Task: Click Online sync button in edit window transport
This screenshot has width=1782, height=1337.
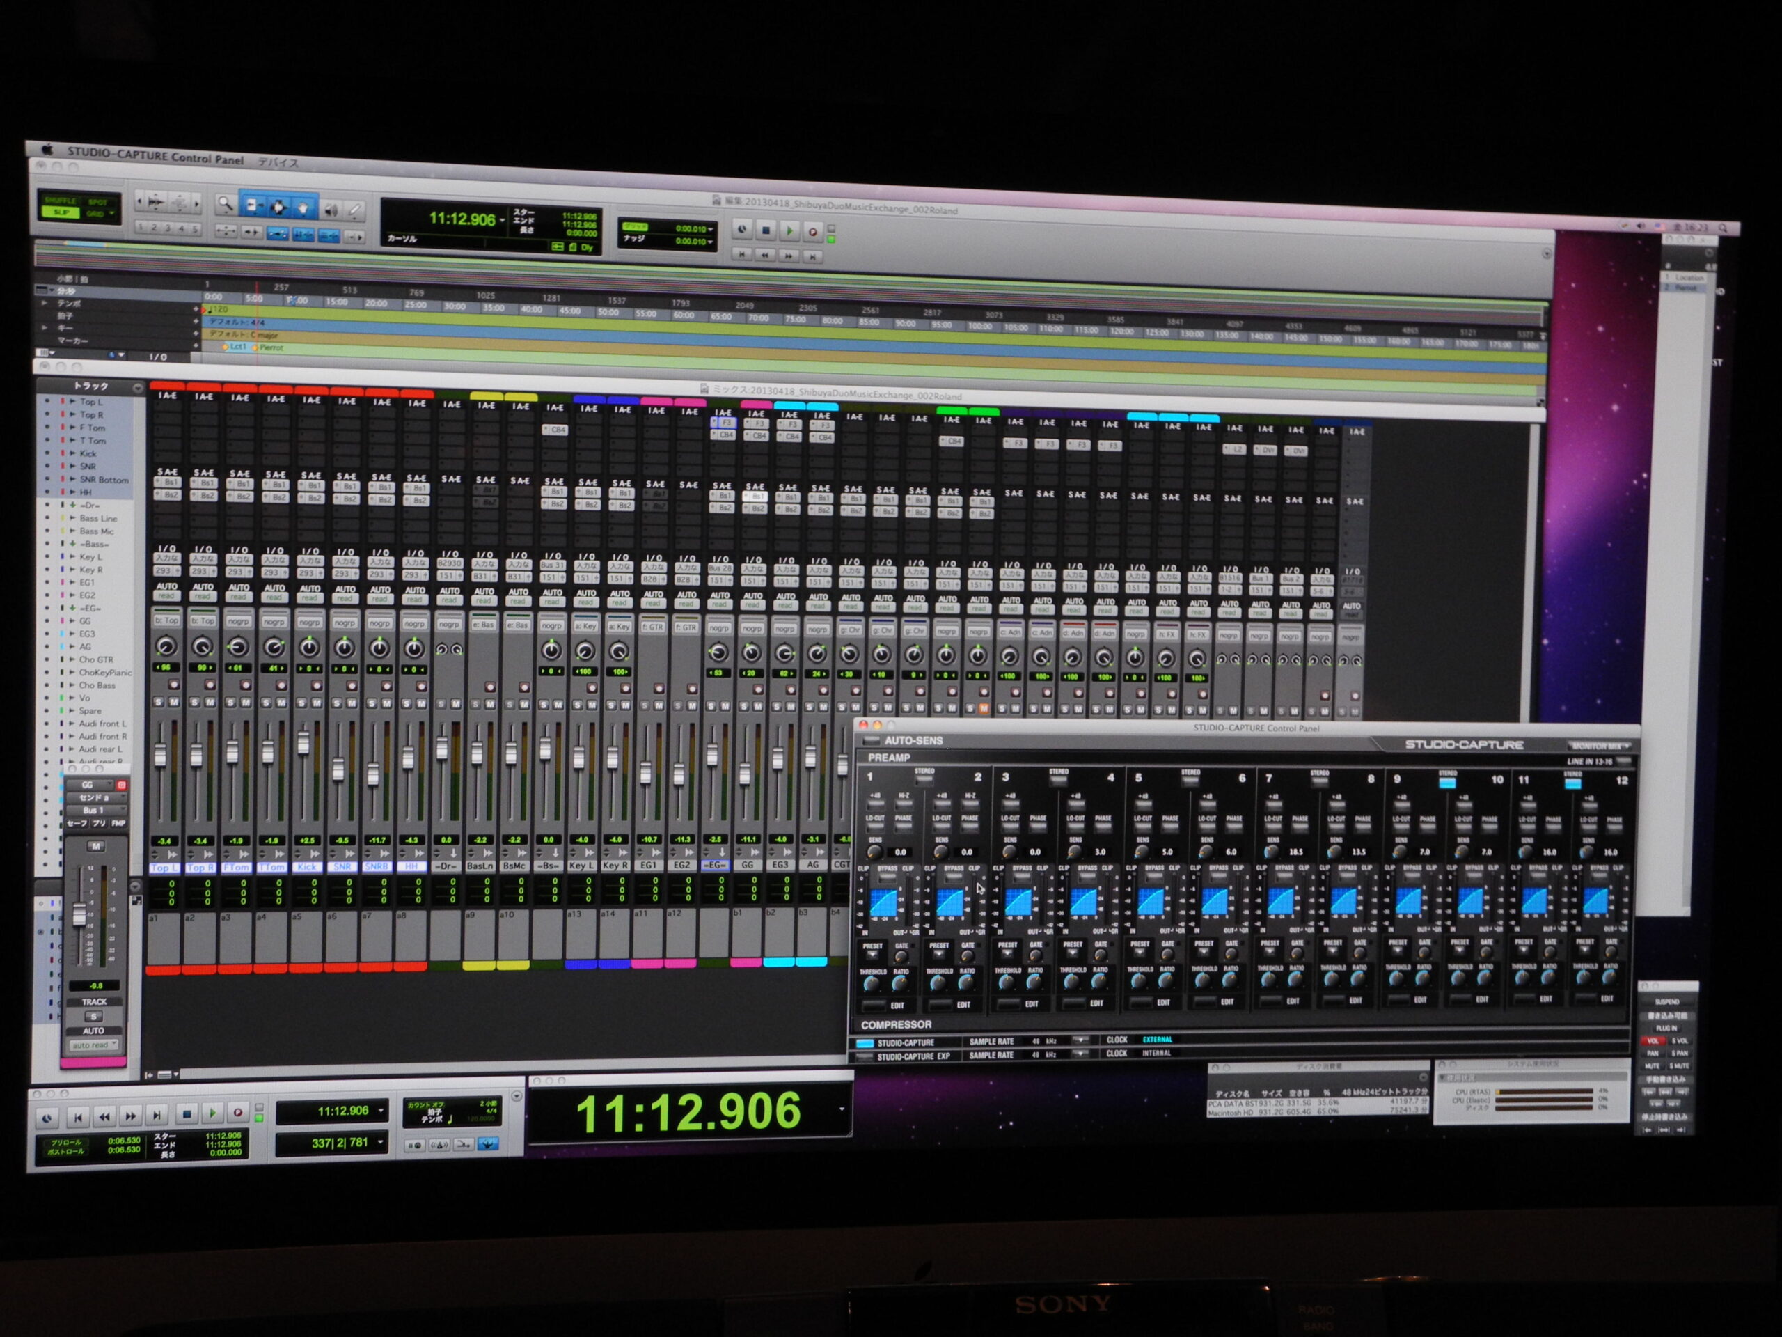Action: coord(742,230)
